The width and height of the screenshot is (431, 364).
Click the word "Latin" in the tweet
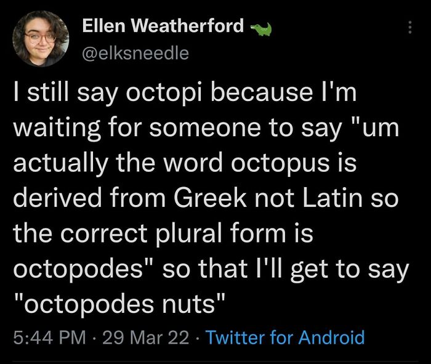tap(332, 199)
